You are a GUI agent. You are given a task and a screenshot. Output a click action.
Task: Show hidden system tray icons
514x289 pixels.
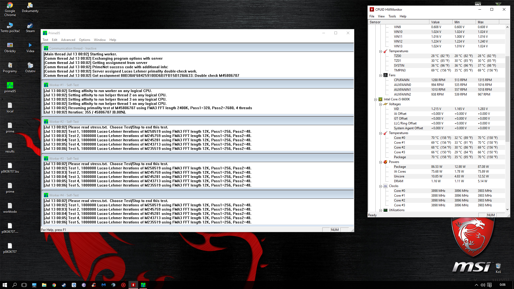476,285
